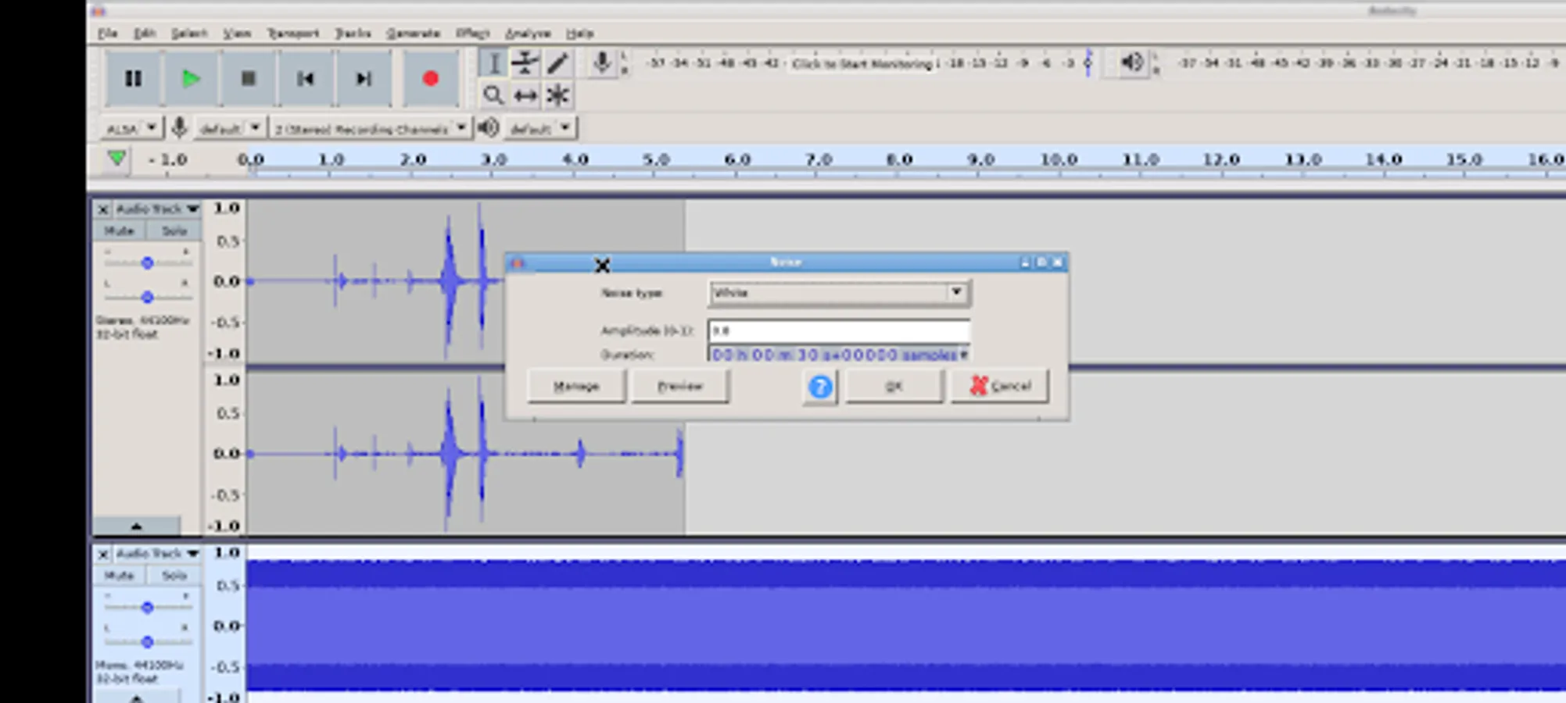Click the Amplitude input field
The height and width of the screenshot is (703, 1566).
(x=837, y=330)
